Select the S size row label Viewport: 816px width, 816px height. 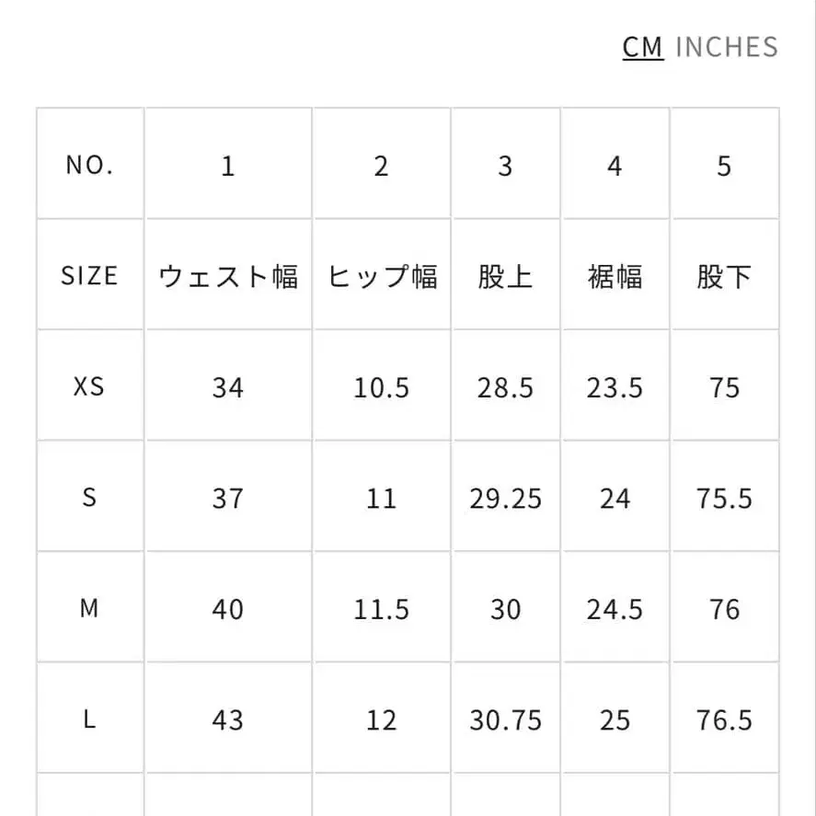[x=89, y=499]
